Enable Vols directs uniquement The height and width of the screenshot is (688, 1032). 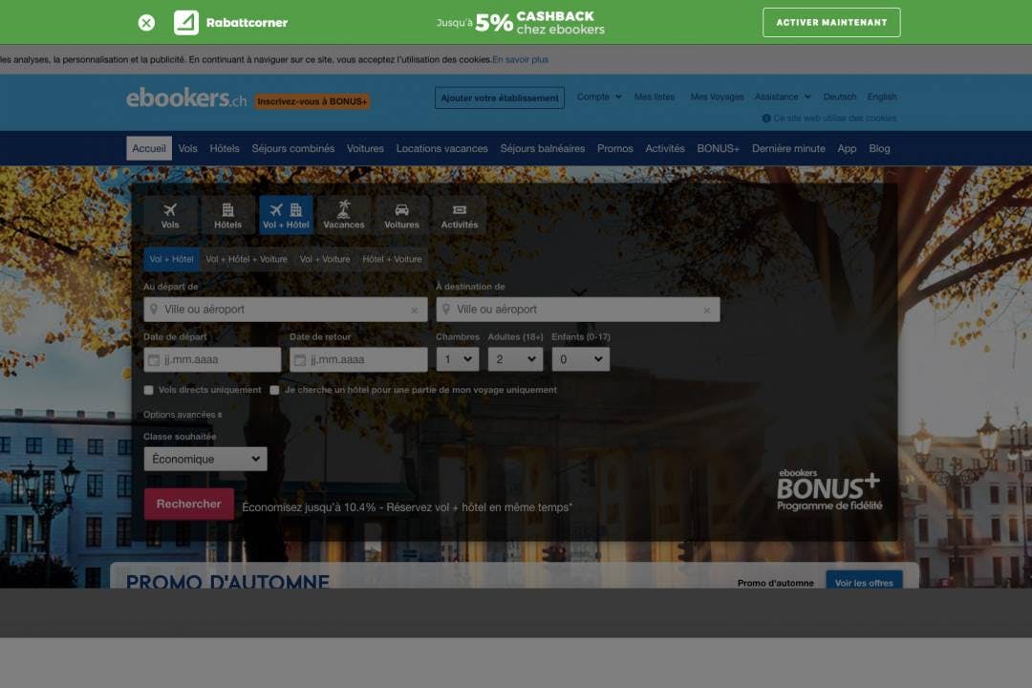point(148,390)
